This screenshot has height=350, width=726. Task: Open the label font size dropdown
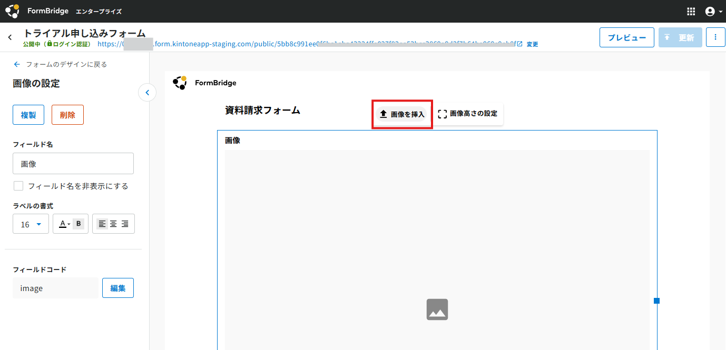(31, 224)
